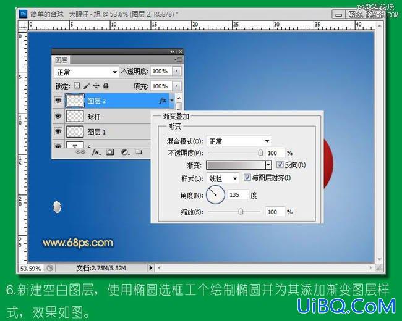Screen dimensions: 402x321
Task: Click text layer T thumbnail
Action: coord(75,144)
